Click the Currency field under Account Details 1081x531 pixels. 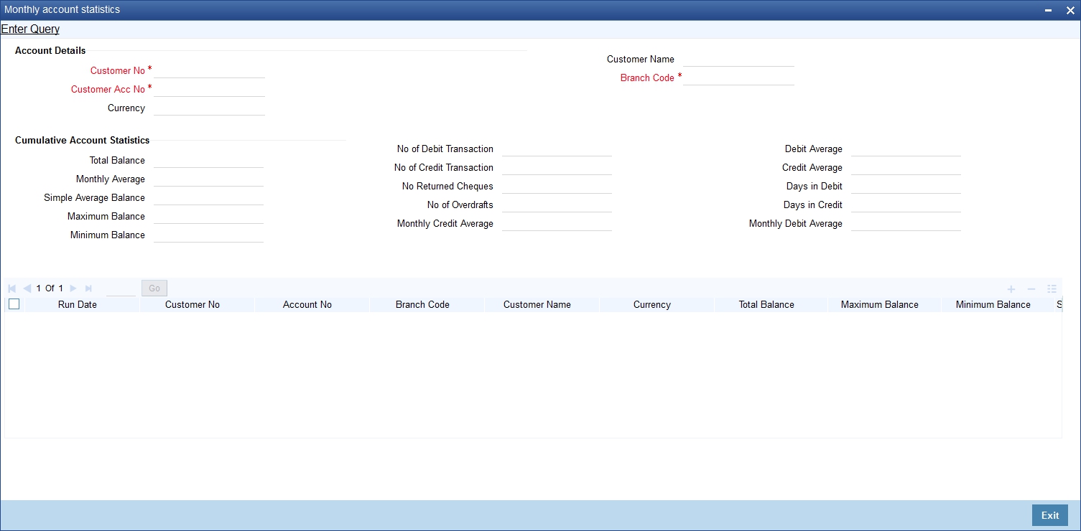[x=209, y=108]
